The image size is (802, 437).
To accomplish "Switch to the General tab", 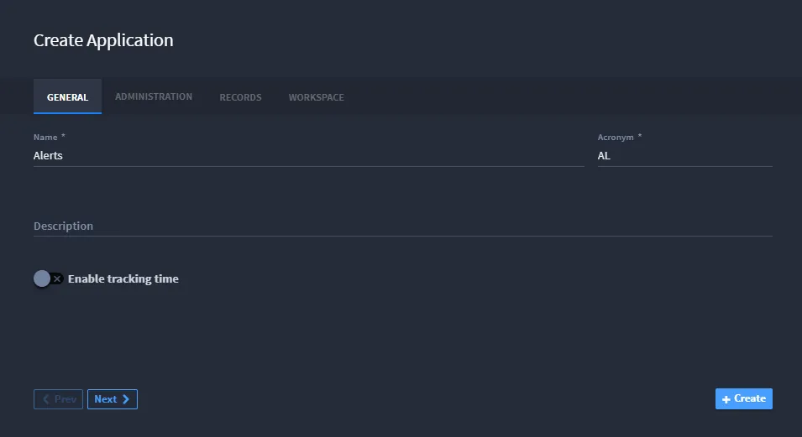I will [x=67, y=96].
